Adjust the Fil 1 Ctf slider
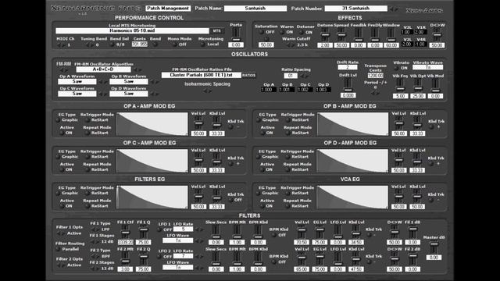Screen dimensions: 500x281 click(x=125, y=232)
